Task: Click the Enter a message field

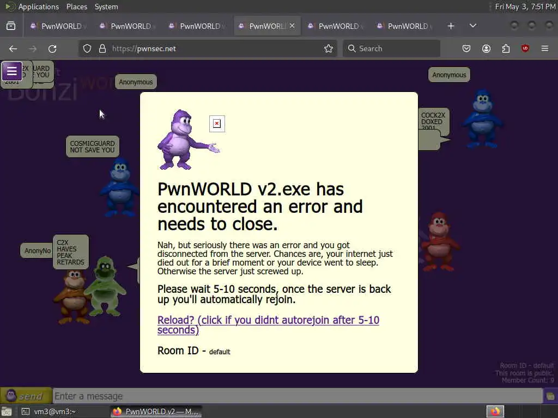Action: click(298, 396)
